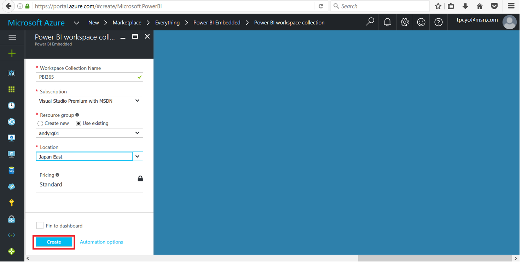The image size is (522, 265).
Task: Click the Japan East location field
Action: pyautogui.click(x=84, y=156)
